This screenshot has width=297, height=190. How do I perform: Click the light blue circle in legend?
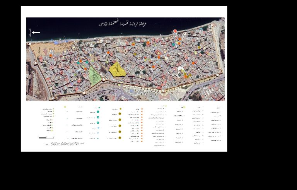[98, 128]
